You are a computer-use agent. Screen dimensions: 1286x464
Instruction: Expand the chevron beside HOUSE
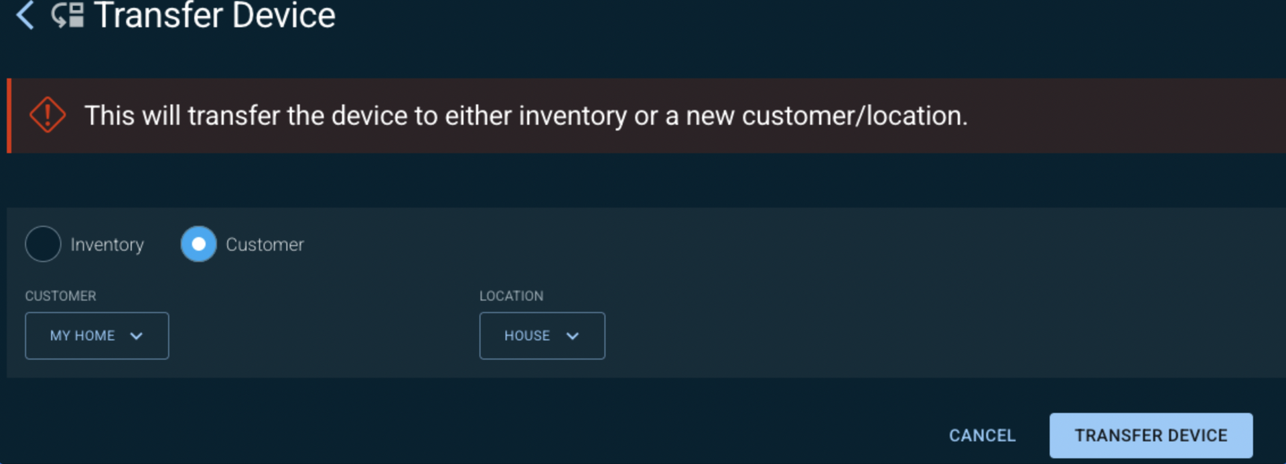coord(573,336)
